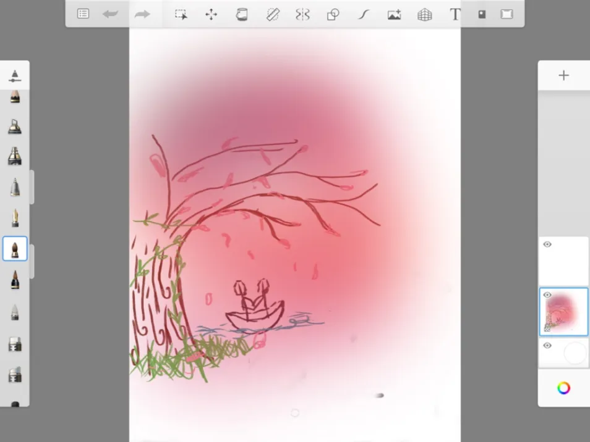Open the color wheel picker

(x=563, y=388)
